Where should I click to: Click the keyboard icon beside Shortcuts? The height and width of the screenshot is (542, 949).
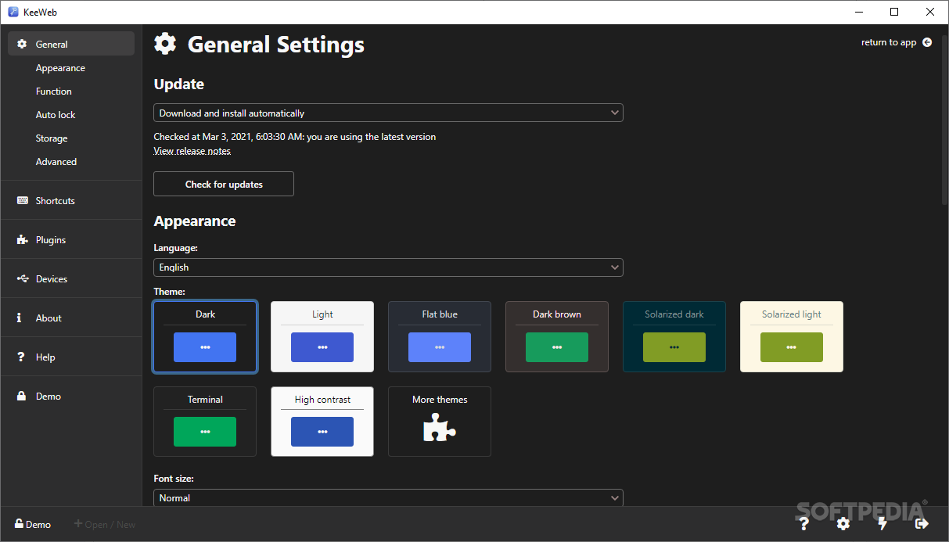point(22,201)
